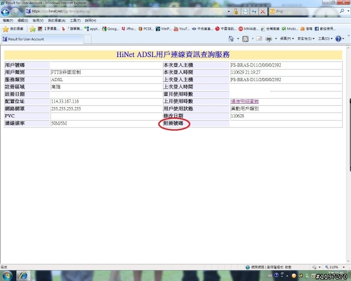Click the Read Mail icon

pos(259,38)
